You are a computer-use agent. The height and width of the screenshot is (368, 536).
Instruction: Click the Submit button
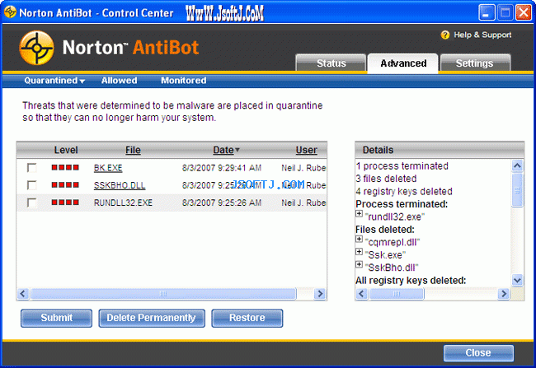(x=56, y=318)
